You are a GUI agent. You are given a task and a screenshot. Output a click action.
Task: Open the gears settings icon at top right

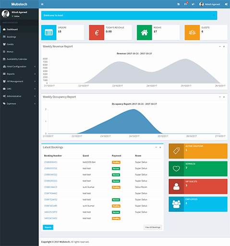(x=226, y=4)
